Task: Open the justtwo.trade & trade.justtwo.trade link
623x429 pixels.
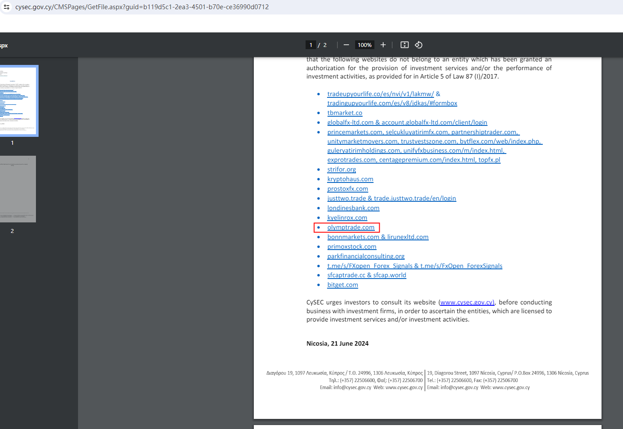Action: [392, 198]
